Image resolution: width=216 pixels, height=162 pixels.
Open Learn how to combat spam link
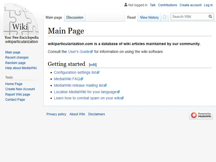pyautogui.click(x=87, y=98)
